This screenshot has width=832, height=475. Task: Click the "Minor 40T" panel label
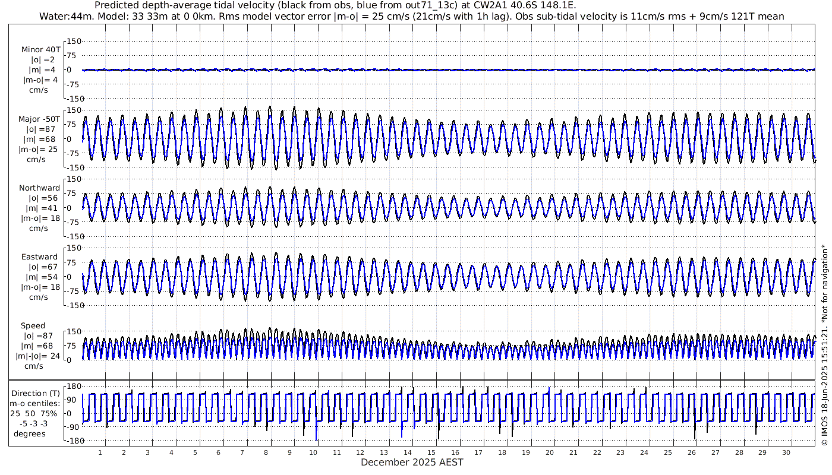click(x=40, y=49)
